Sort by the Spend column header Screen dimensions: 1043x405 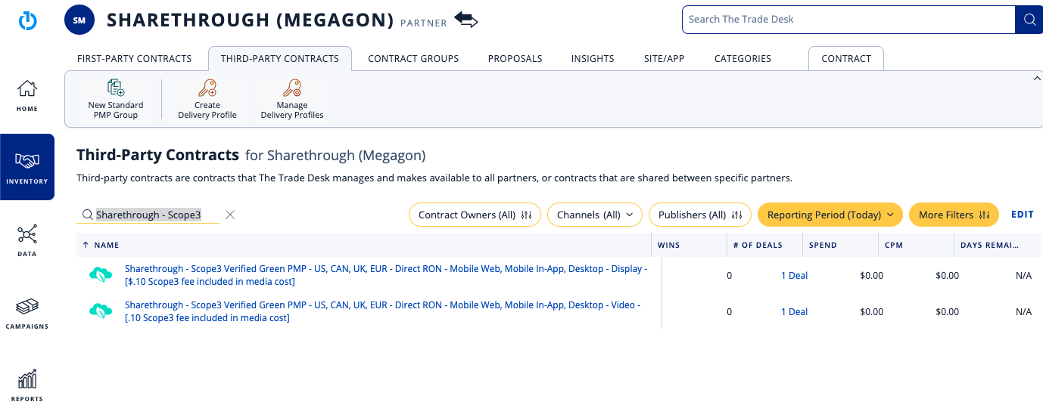(839, 245)
